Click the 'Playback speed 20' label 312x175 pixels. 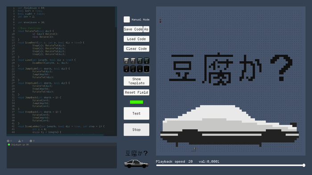(x=174, y=162)
